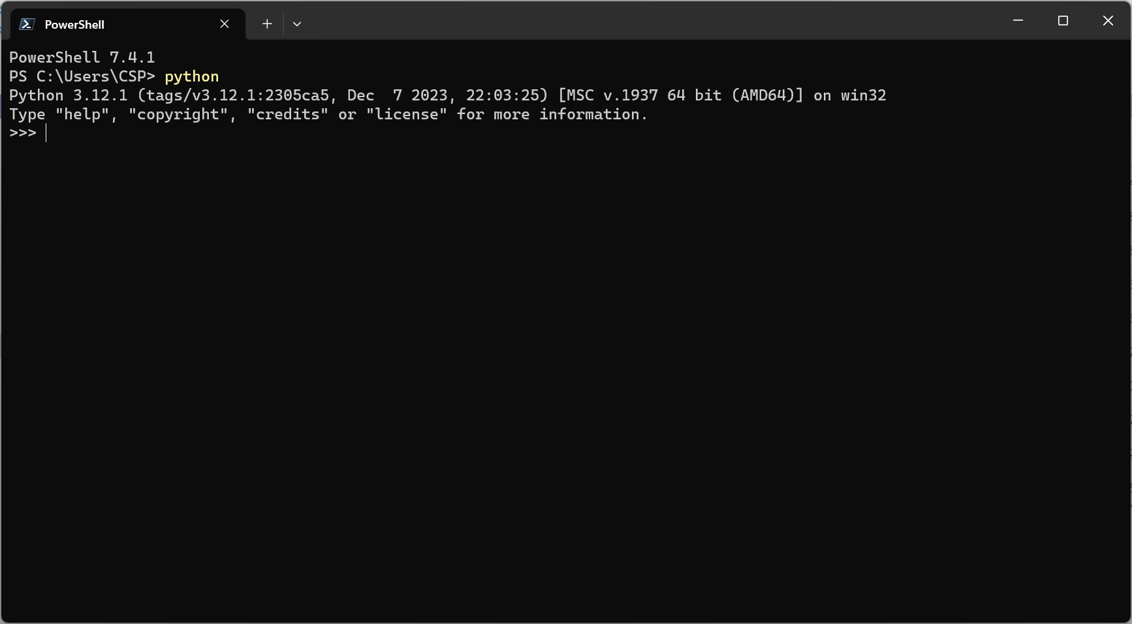Click the PowerShell icon in the tab

point(27,24)
